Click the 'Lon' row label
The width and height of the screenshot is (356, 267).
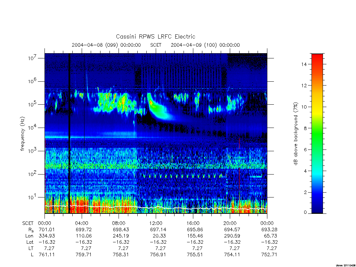[x=29, y=236]
